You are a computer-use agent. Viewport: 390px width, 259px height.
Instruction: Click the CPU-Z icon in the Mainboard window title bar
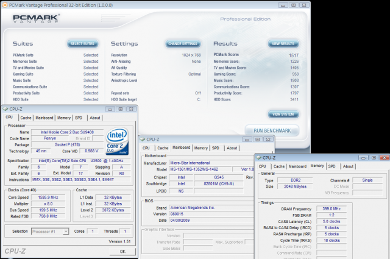tap(143, 140)
